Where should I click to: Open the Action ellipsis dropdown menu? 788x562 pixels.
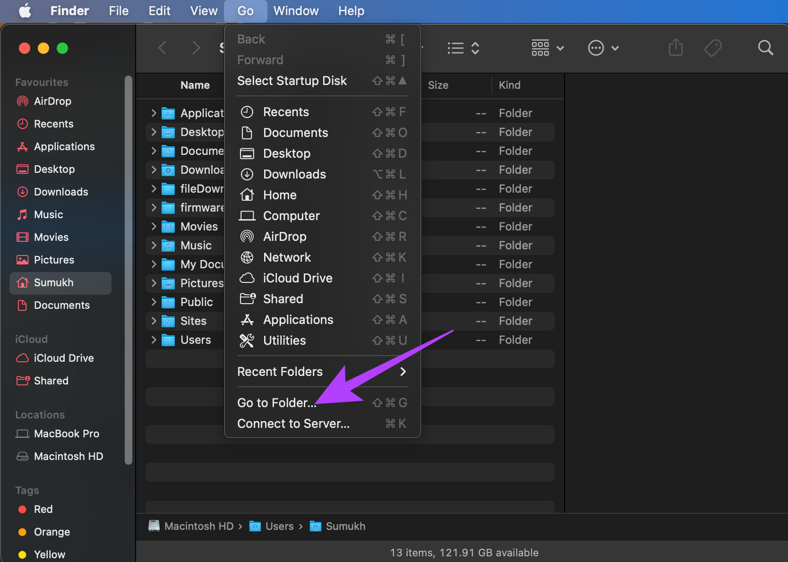click(603, 48)
